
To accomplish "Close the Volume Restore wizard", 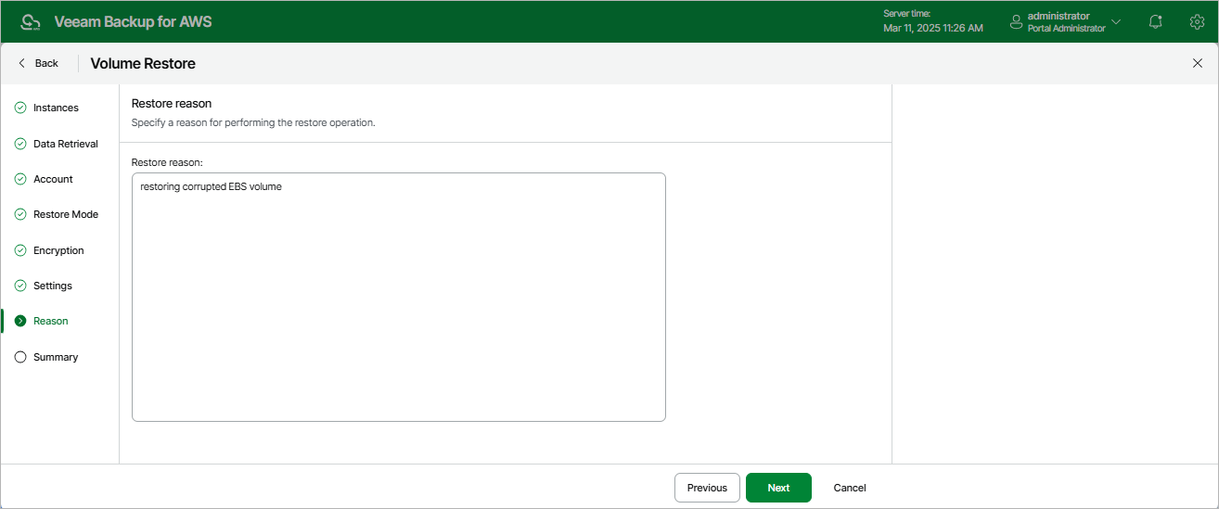I will (1197, 63).
